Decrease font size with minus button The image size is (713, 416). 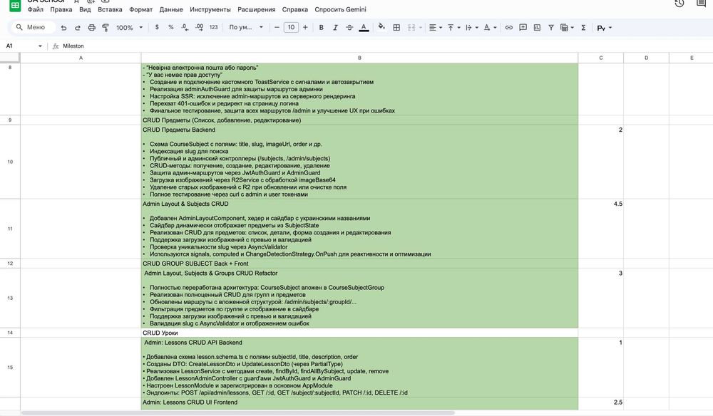coord(277,27)
